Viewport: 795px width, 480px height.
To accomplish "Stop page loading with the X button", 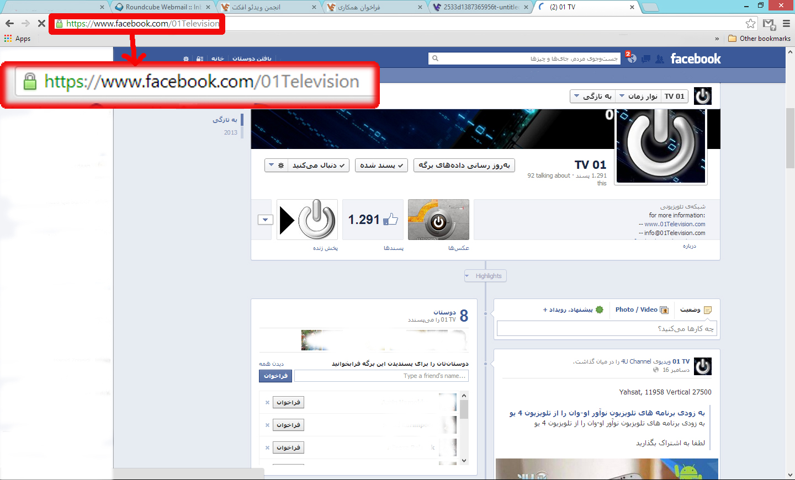I will [x=41, y=24].
